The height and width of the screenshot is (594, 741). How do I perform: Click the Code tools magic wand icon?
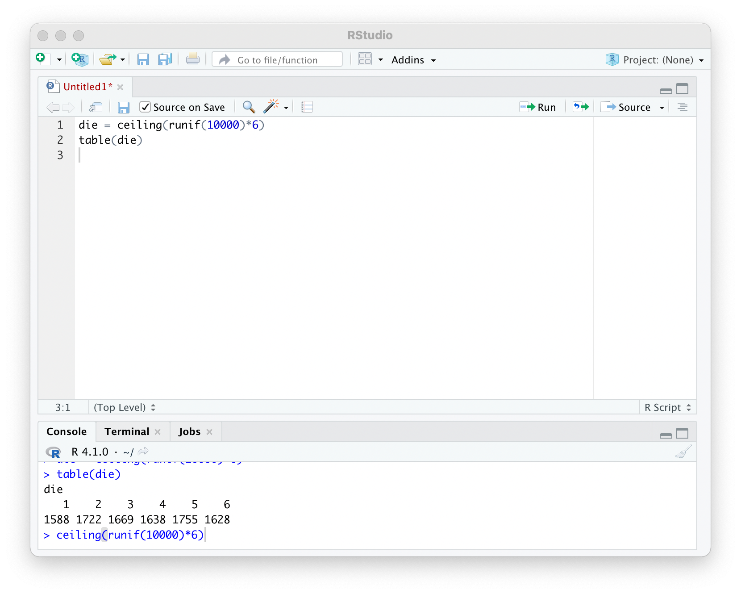click(271, 106)
